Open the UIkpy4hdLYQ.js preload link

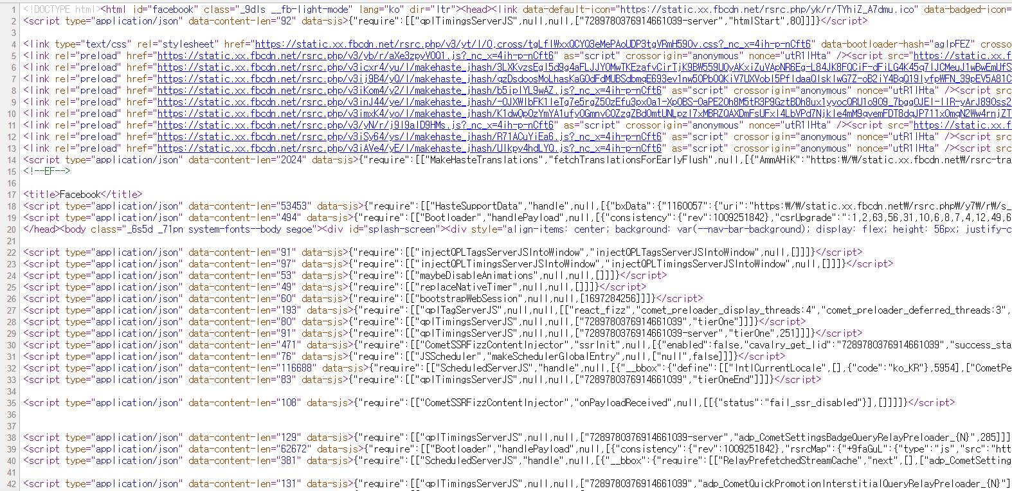(410, 148)
